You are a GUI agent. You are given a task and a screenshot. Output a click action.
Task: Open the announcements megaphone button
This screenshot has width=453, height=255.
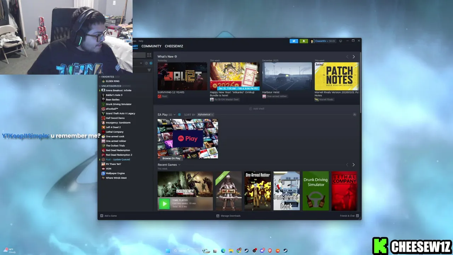(x=294, y=41)
